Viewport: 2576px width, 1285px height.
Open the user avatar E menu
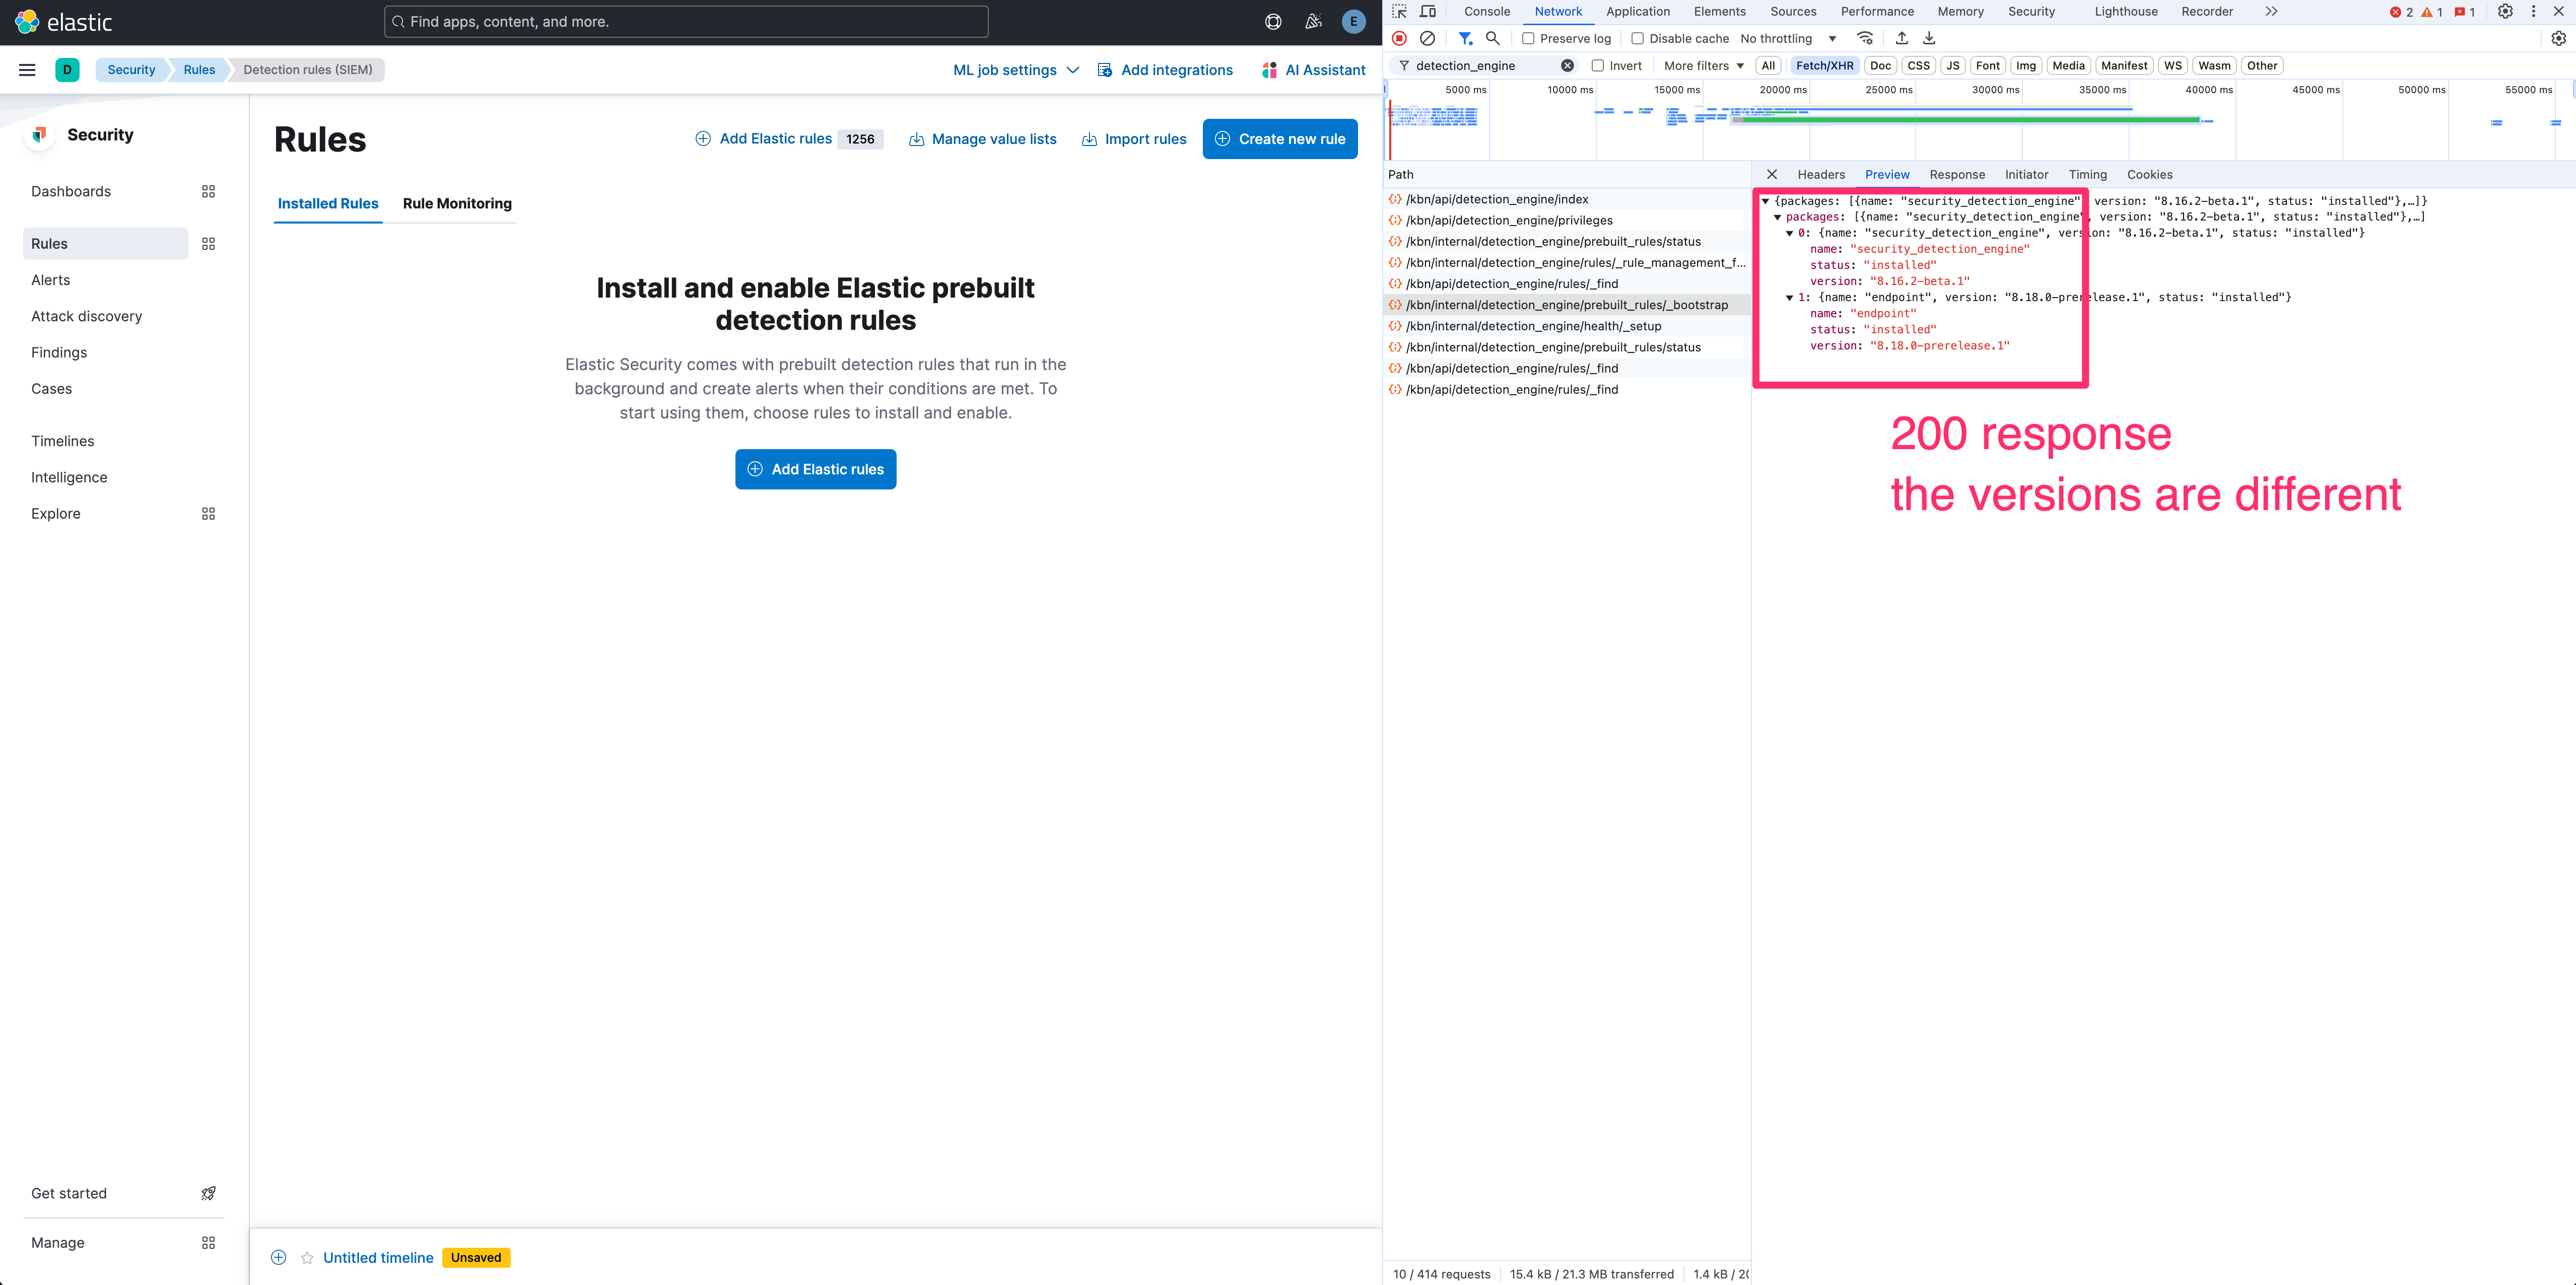click(x=1353, y=21)
